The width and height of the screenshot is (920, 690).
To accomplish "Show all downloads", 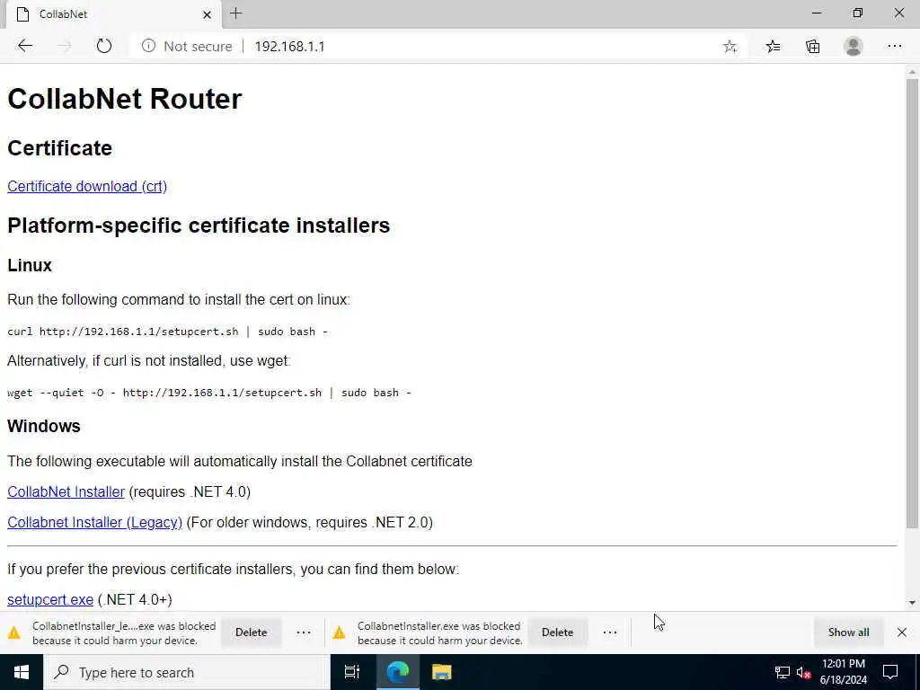I will pos(848,632).
